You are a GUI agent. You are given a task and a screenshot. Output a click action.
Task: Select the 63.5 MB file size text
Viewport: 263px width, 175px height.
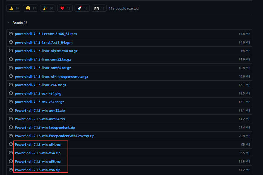245,94
